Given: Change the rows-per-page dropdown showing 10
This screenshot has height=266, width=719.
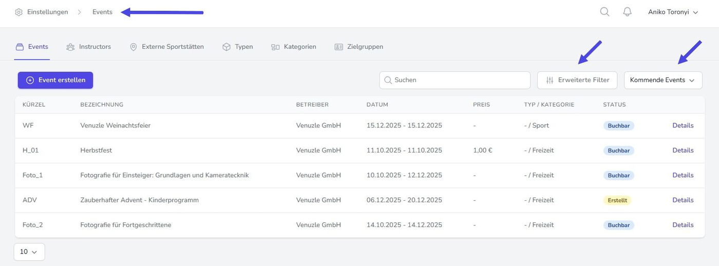Looking at the screenshot, I should (29, 252).
